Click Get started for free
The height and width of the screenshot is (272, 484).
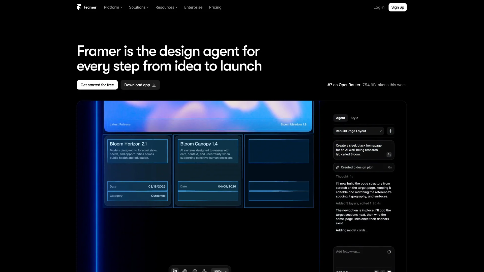coord(97,85)
